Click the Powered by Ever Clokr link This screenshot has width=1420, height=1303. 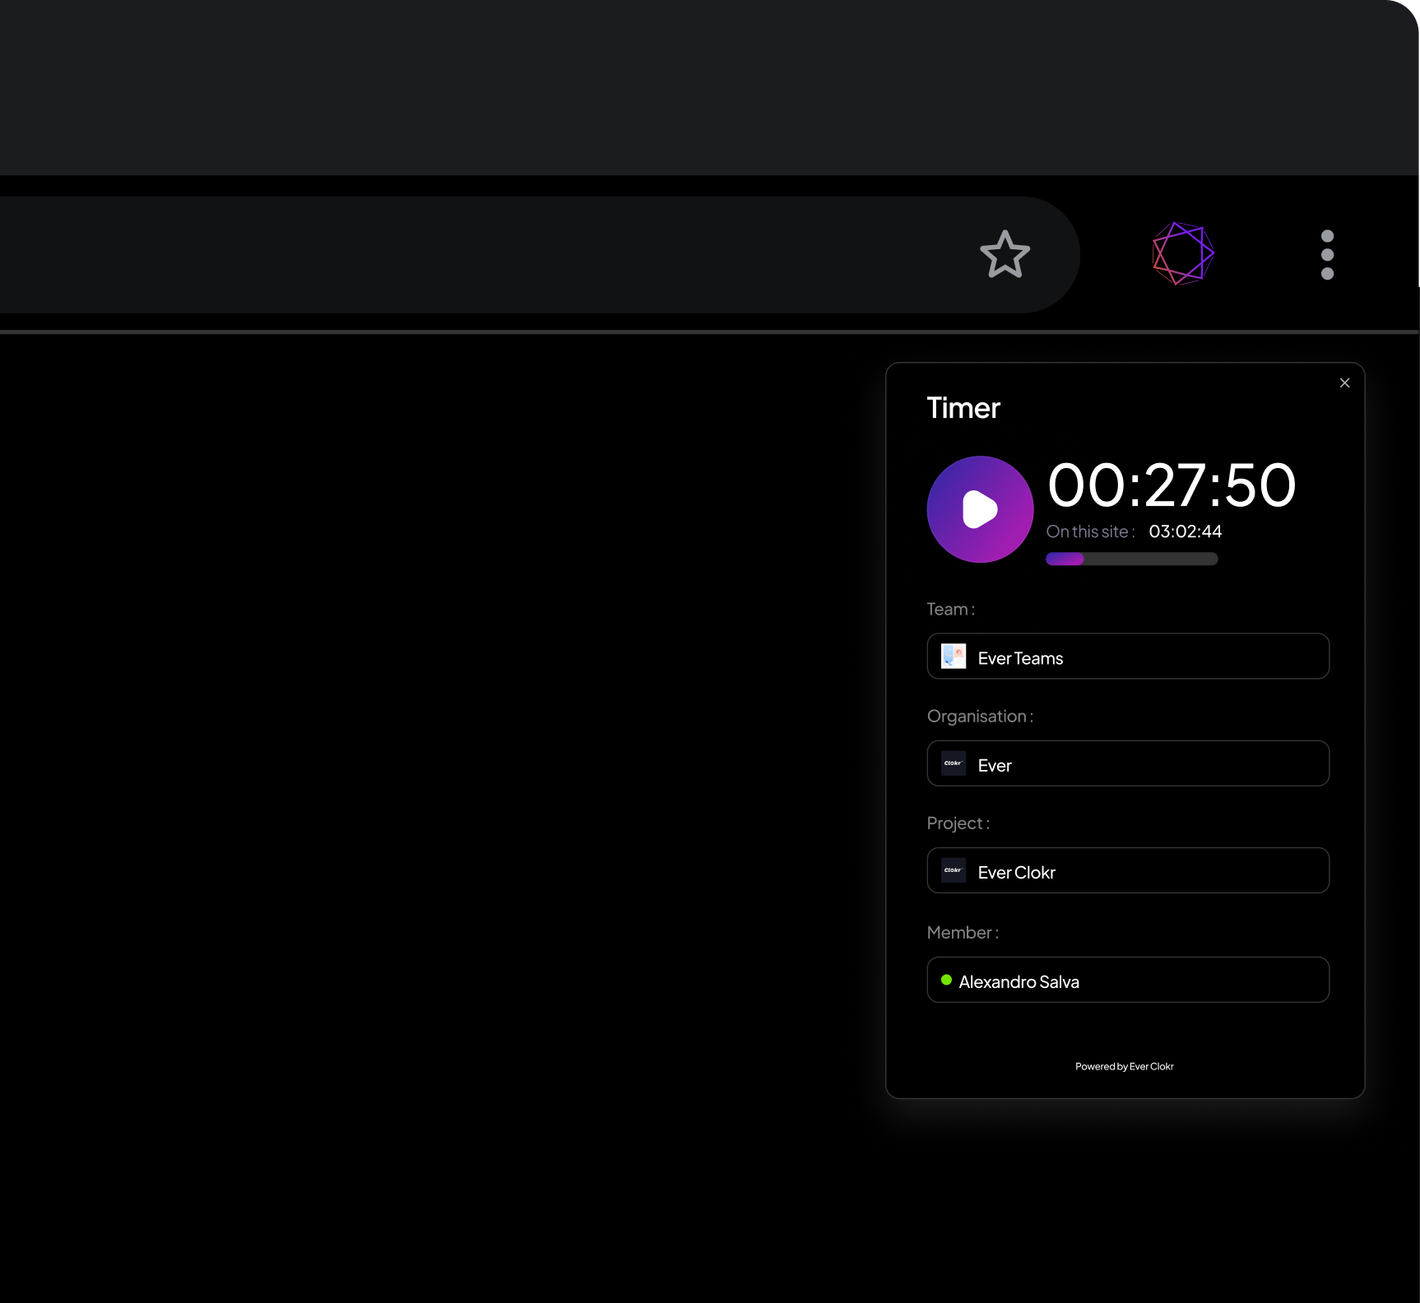[1125, 1066]
